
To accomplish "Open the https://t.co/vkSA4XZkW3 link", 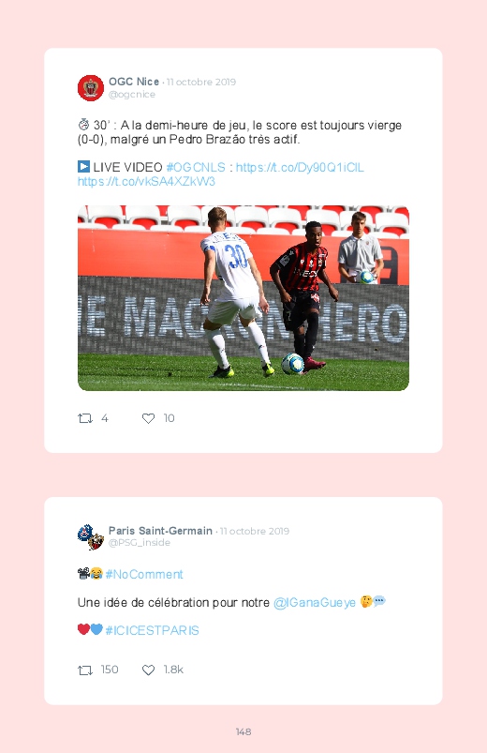I will [x=146, y=182].
